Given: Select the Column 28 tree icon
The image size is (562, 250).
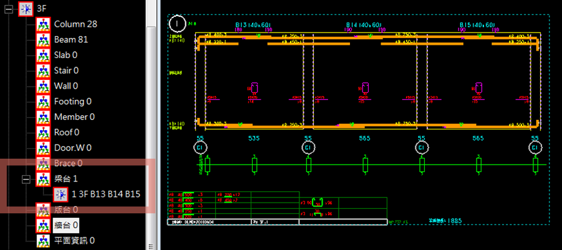Looking at the screenshot, I should click(43, 25).
